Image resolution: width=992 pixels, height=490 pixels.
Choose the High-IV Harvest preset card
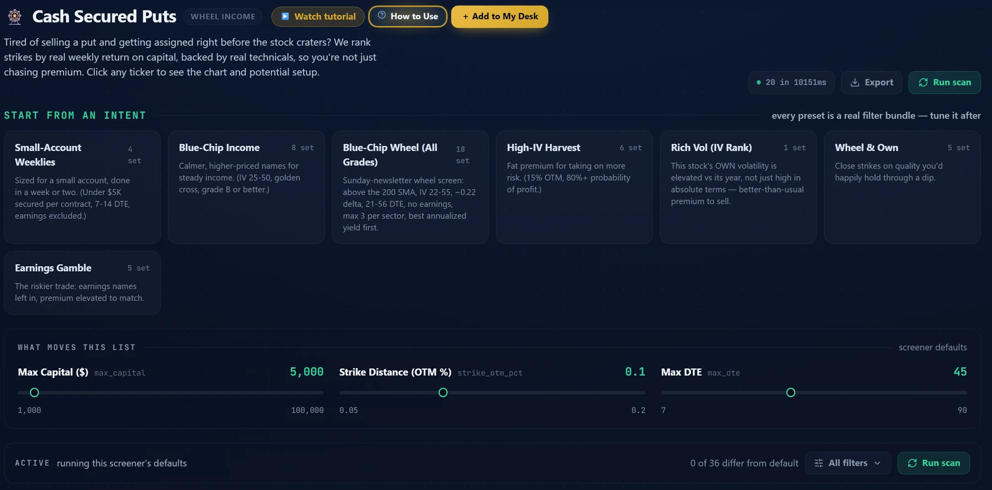point(574,187)
